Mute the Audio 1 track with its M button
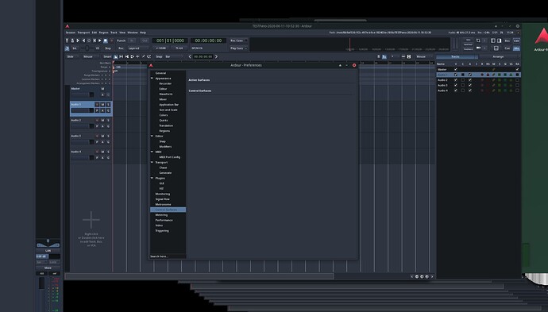This screenshot has width=548, height=312. pos(102,105)
